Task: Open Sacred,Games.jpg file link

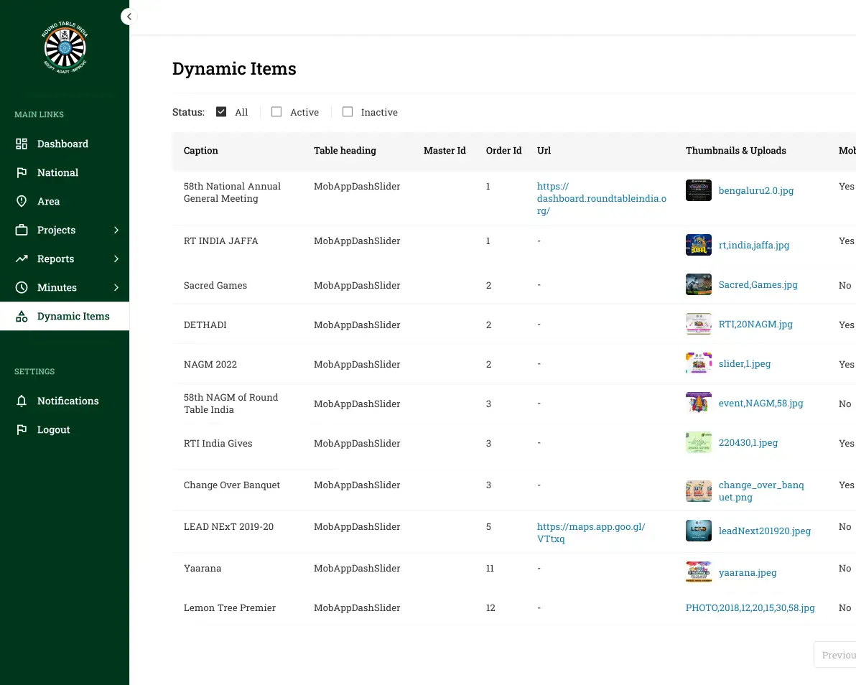Action: pyautogui.click(x=758, y=284)
